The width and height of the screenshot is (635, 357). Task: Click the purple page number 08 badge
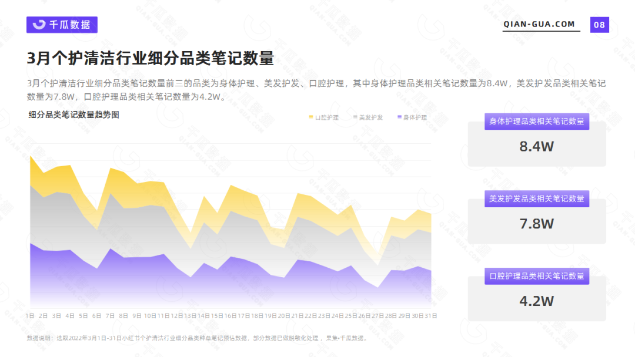(x=599, y=25)
